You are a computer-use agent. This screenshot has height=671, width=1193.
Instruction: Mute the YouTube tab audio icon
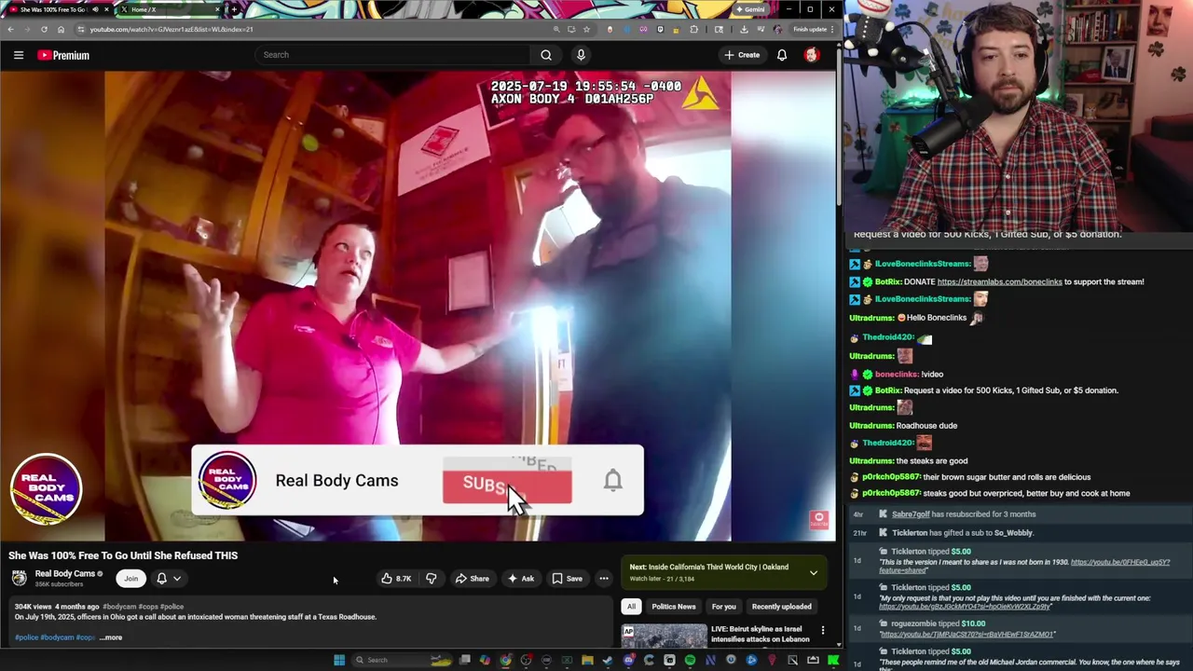[95, 9]
